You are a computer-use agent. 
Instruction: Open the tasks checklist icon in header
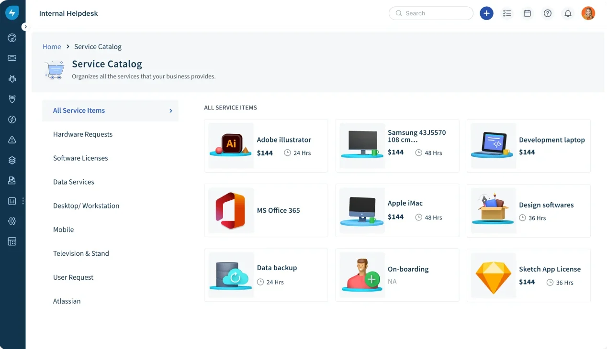click(507, 13)
